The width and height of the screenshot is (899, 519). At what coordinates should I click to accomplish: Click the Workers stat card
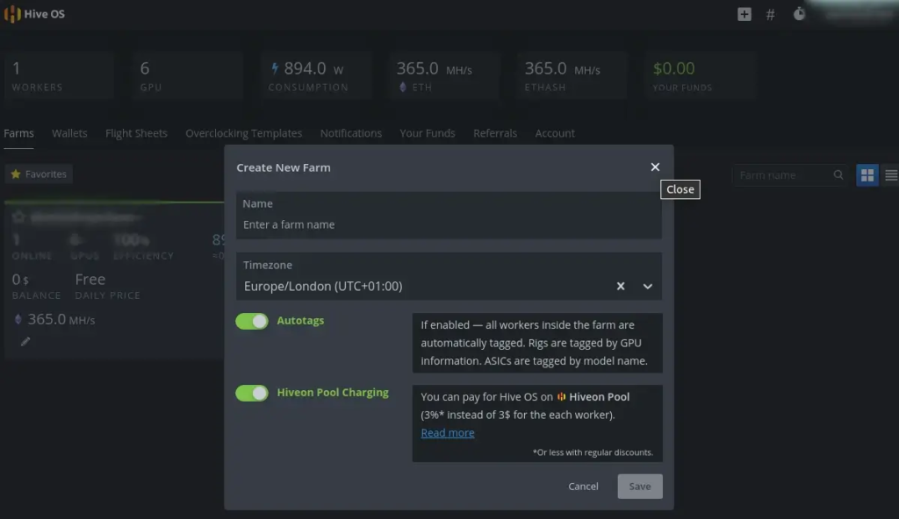59,76
